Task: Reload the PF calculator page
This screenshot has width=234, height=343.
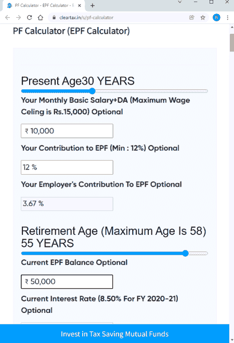Action: tap(30, 18)
